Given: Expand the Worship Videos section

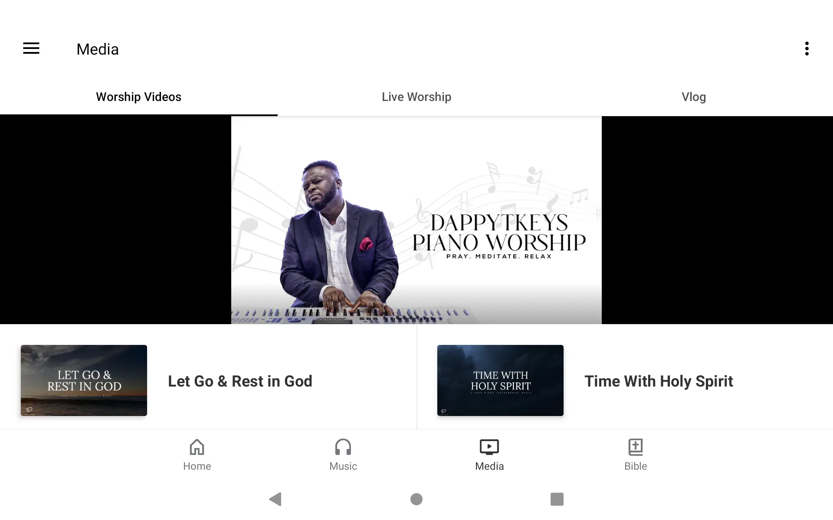Looking at the screenshot, I should click(x=138, y=97).
